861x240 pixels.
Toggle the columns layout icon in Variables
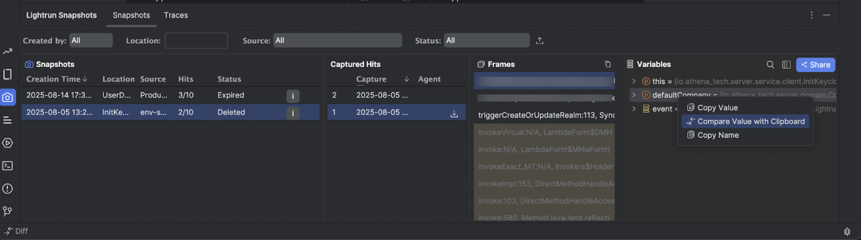click(786, 65)
